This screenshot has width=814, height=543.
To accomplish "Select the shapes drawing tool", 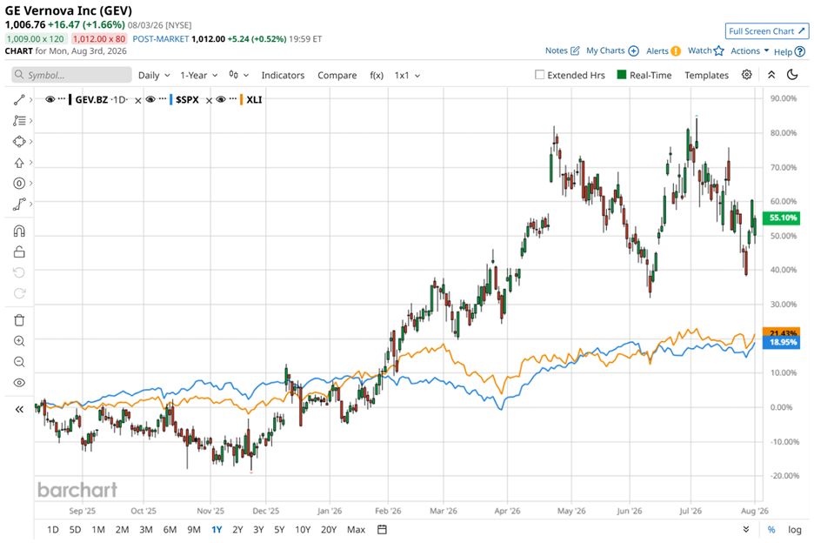I will pos(19,141).
